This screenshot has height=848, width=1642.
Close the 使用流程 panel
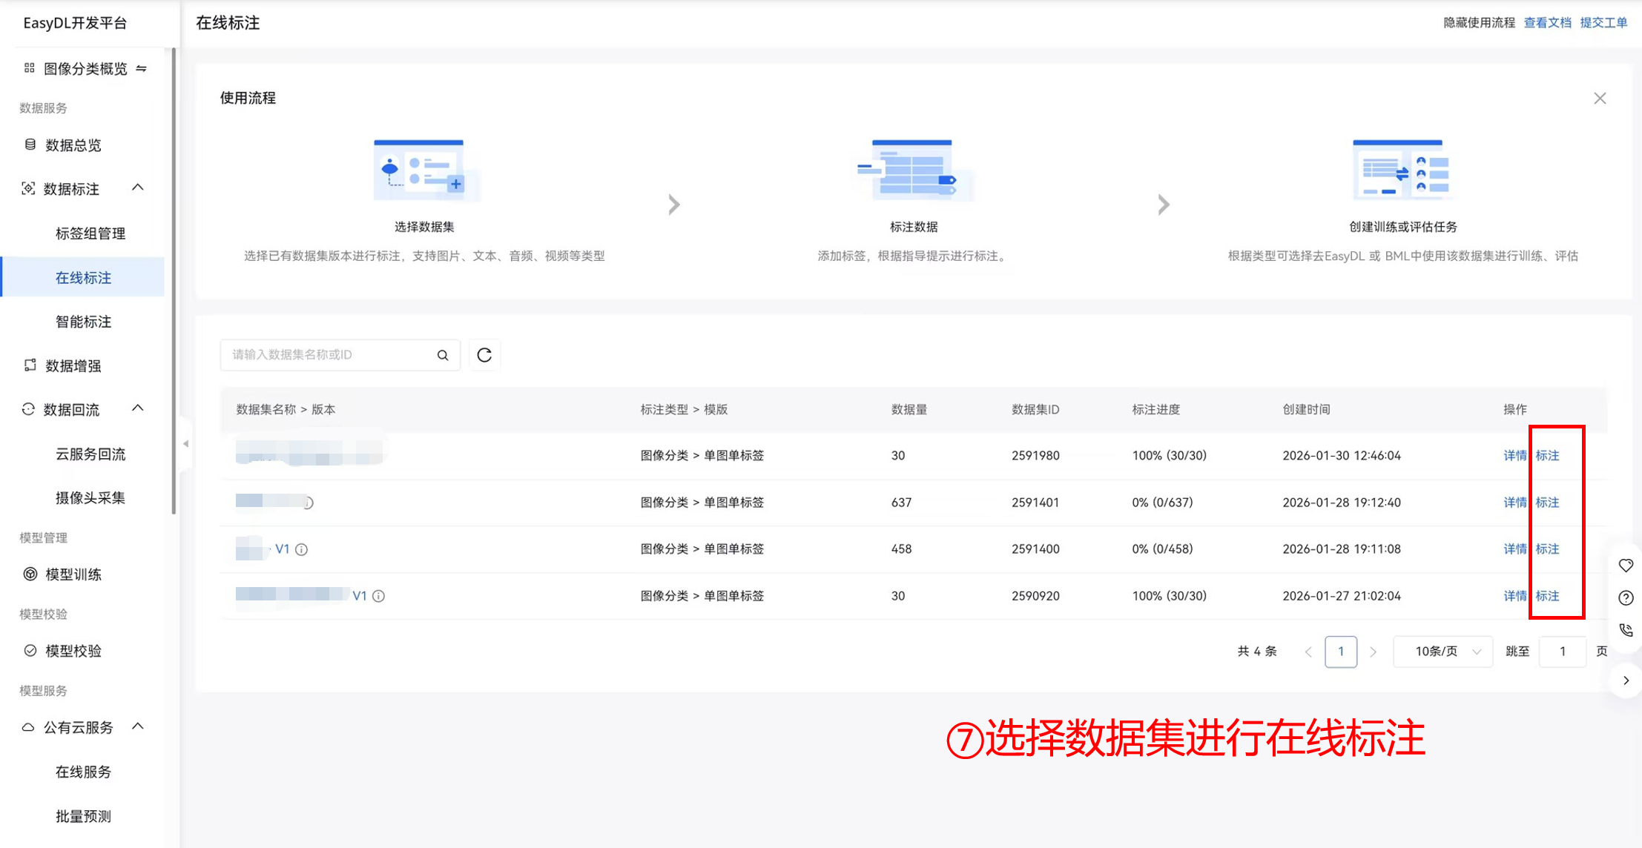(x=1600, y=99)
